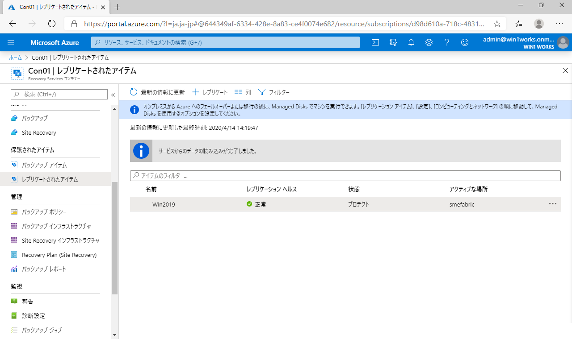Open portal settings gear
The image size is (572, 339).
[429, 42]
